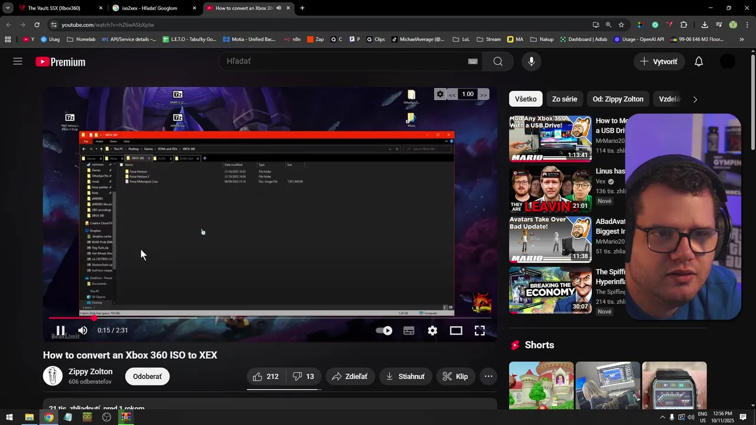Open the on-screen keyboard in search box
This screenshot has height=425, width=756.
(x=472, y=61)
